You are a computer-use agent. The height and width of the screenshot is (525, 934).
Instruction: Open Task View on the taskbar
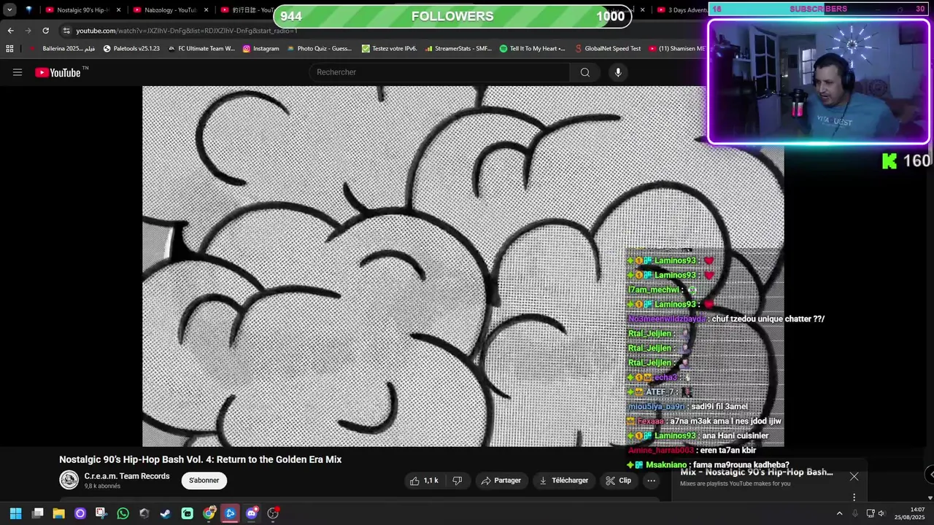[37, 513]
